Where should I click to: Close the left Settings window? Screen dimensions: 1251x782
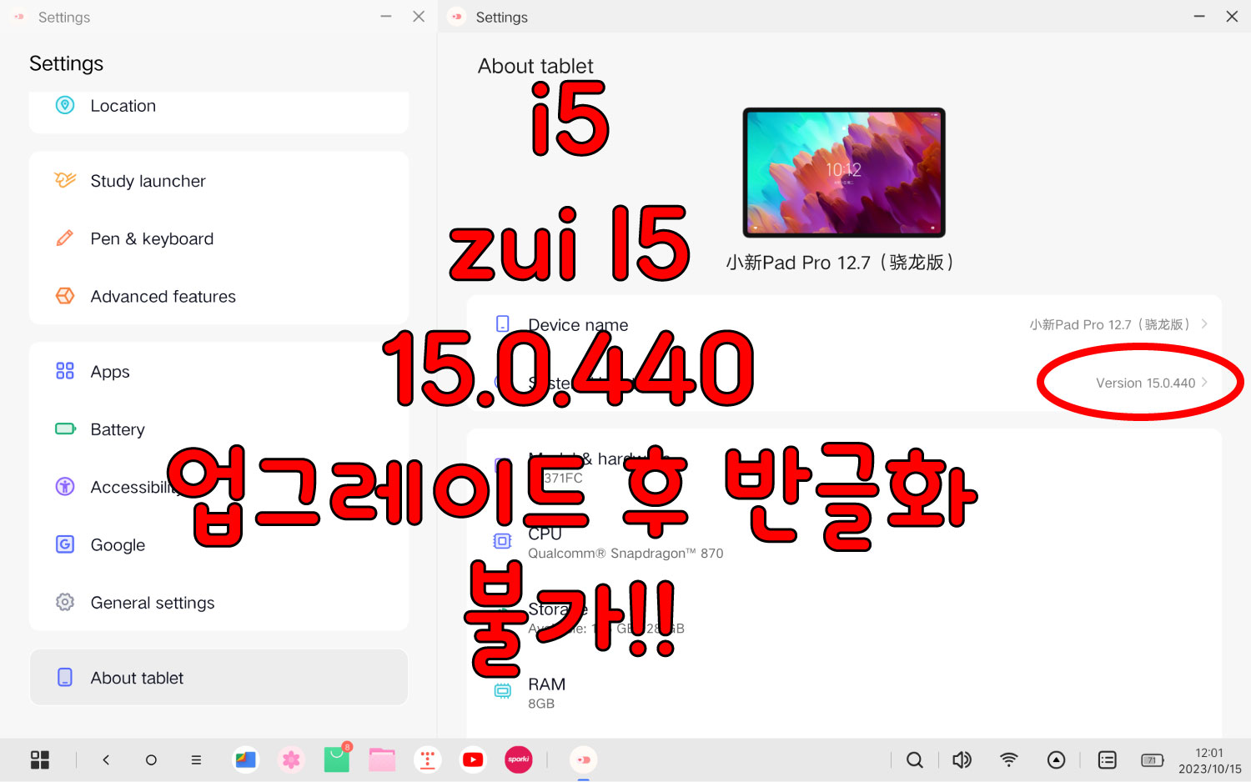(419, 17)
